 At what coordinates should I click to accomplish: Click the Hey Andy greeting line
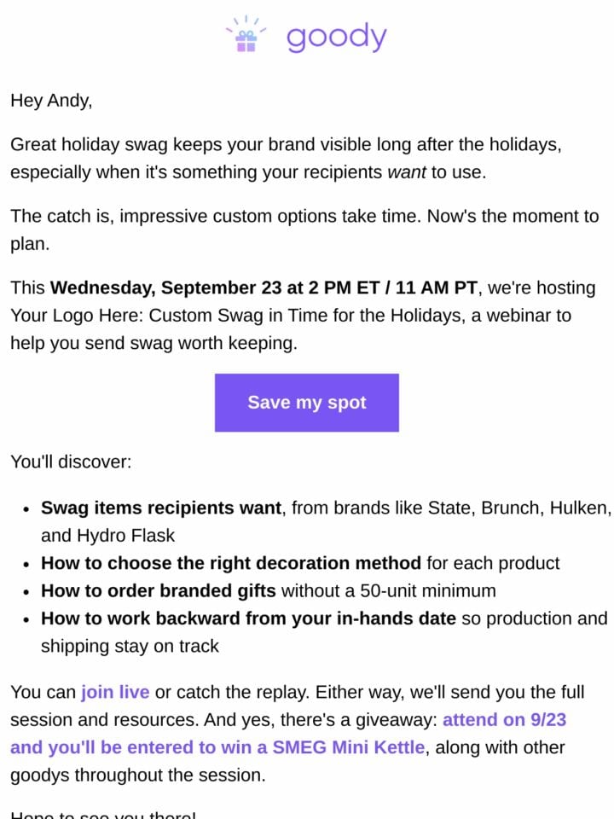click(x=51, y=101)
